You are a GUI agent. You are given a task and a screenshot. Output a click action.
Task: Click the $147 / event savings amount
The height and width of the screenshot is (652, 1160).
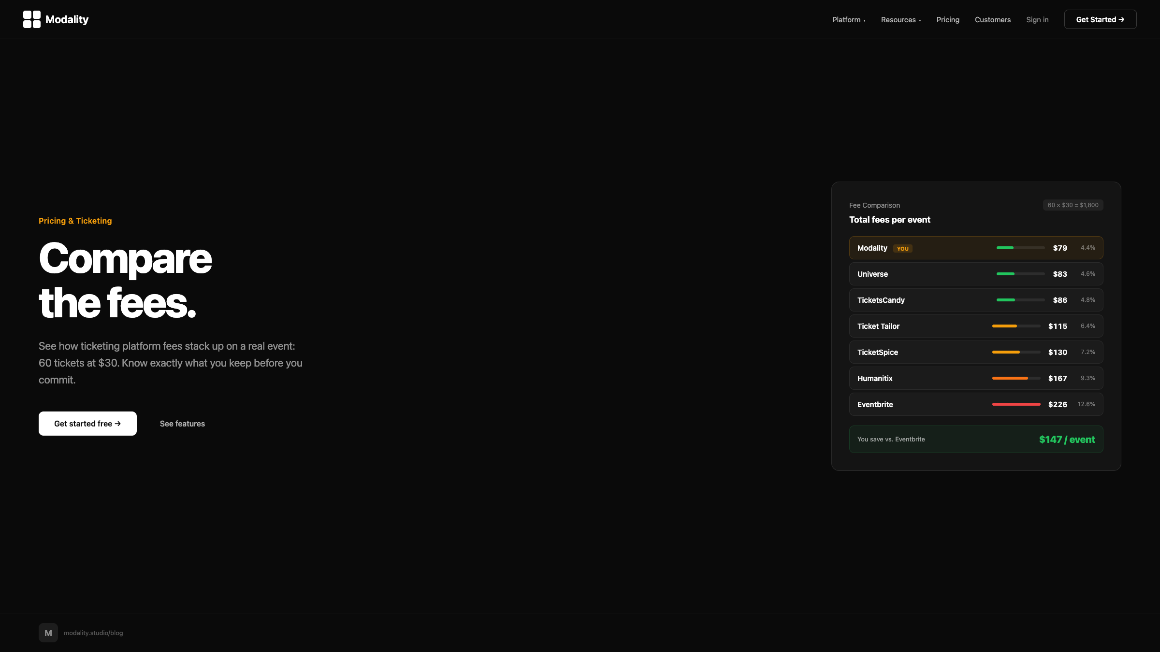(1067, 439)
